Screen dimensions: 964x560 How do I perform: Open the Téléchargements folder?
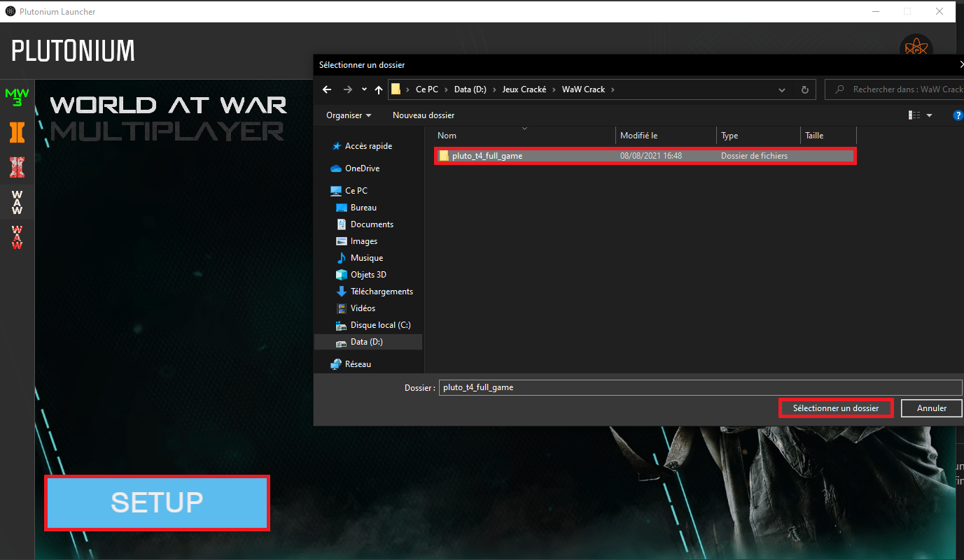pos(382,292)
